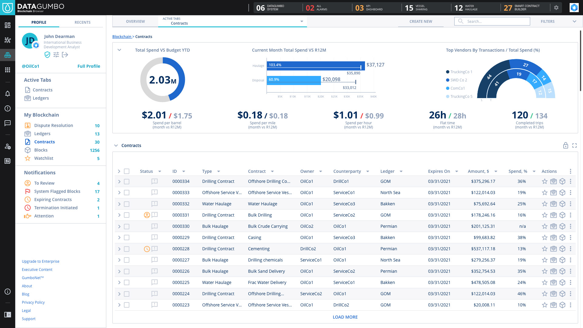583x328 pixels.
Task: Open the Active Tabs Contracts dropdown arrow
Action: 302,21
